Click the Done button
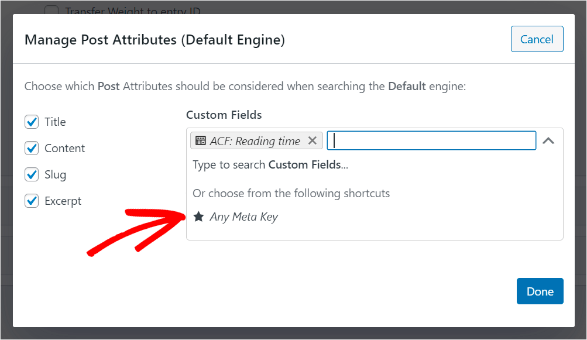Screen dimensions: 587x340 [x=540, y=291]
